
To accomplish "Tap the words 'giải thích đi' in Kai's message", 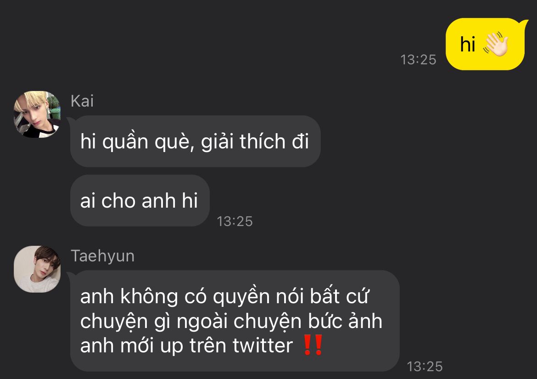I will pos(255,141).
